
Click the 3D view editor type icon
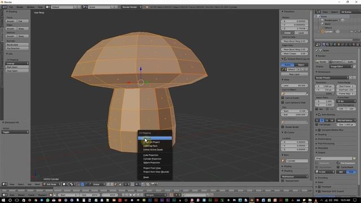[5, 184]
